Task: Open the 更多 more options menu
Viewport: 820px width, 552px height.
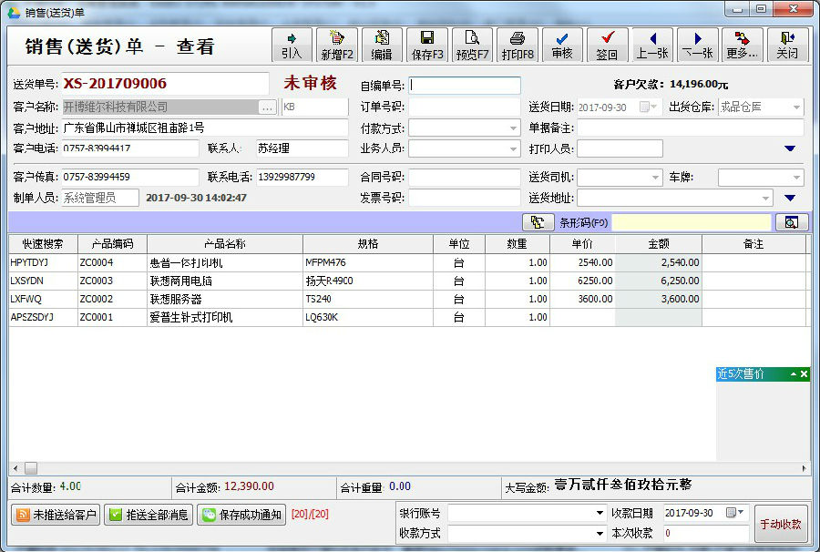Action: pyautogui.click(x=742, y=45)
